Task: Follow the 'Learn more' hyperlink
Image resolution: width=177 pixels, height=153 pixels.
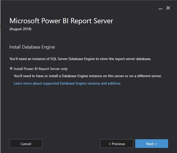Action: 67,83
